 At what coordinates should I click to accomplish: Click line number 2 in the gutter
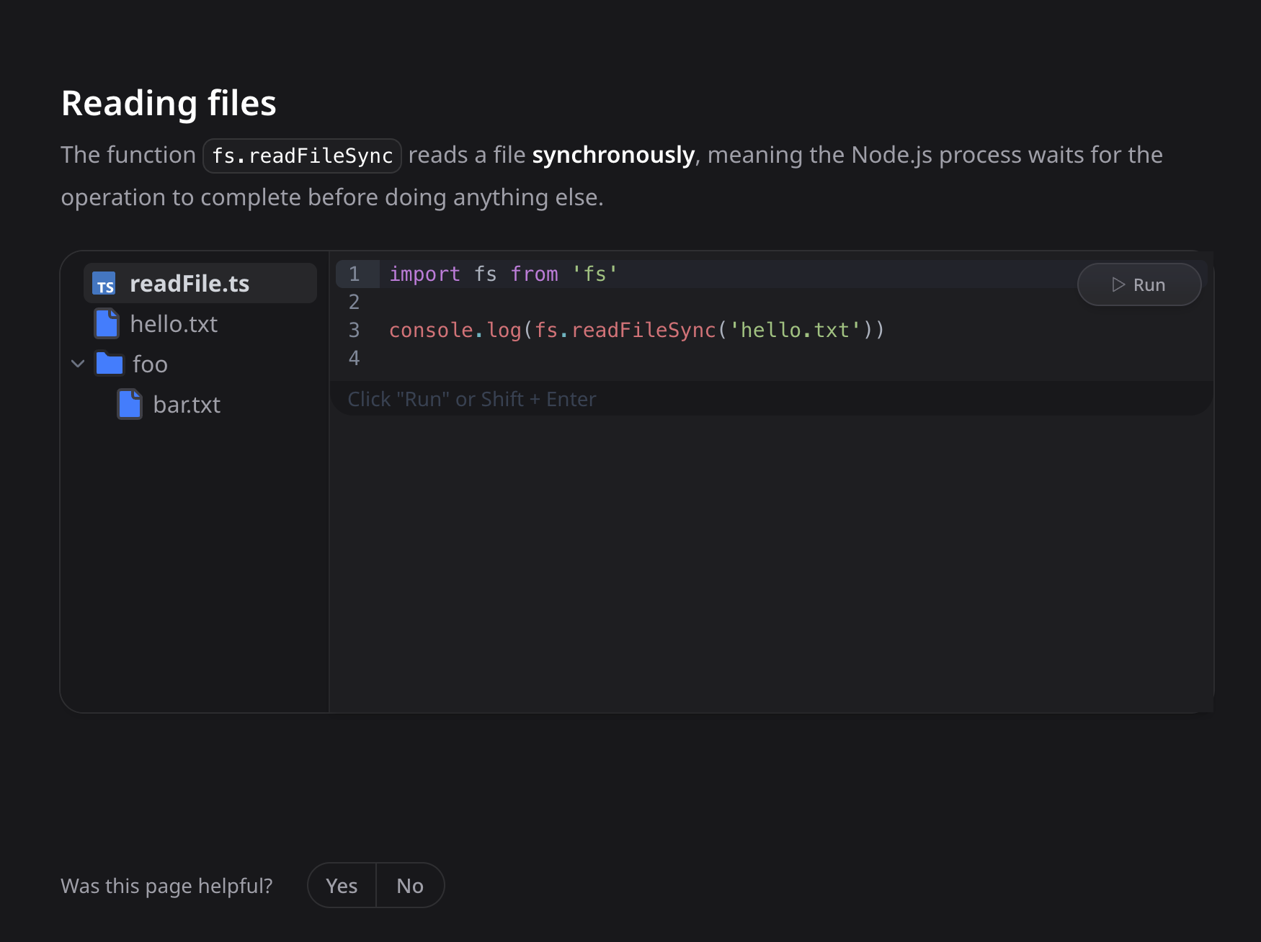pyautogui.click(x=354, y=302)
